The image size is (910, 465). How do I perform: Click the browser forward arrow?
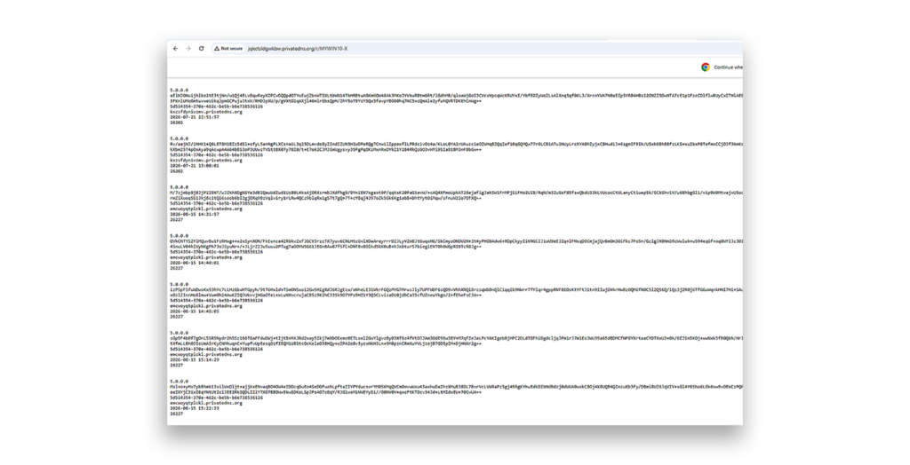coord(188,49)
